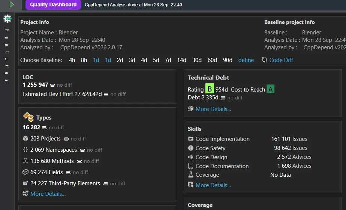Click the Code Design diagram icon
The height and width of the screenshot is (210, 346).
tap(191, 157)
